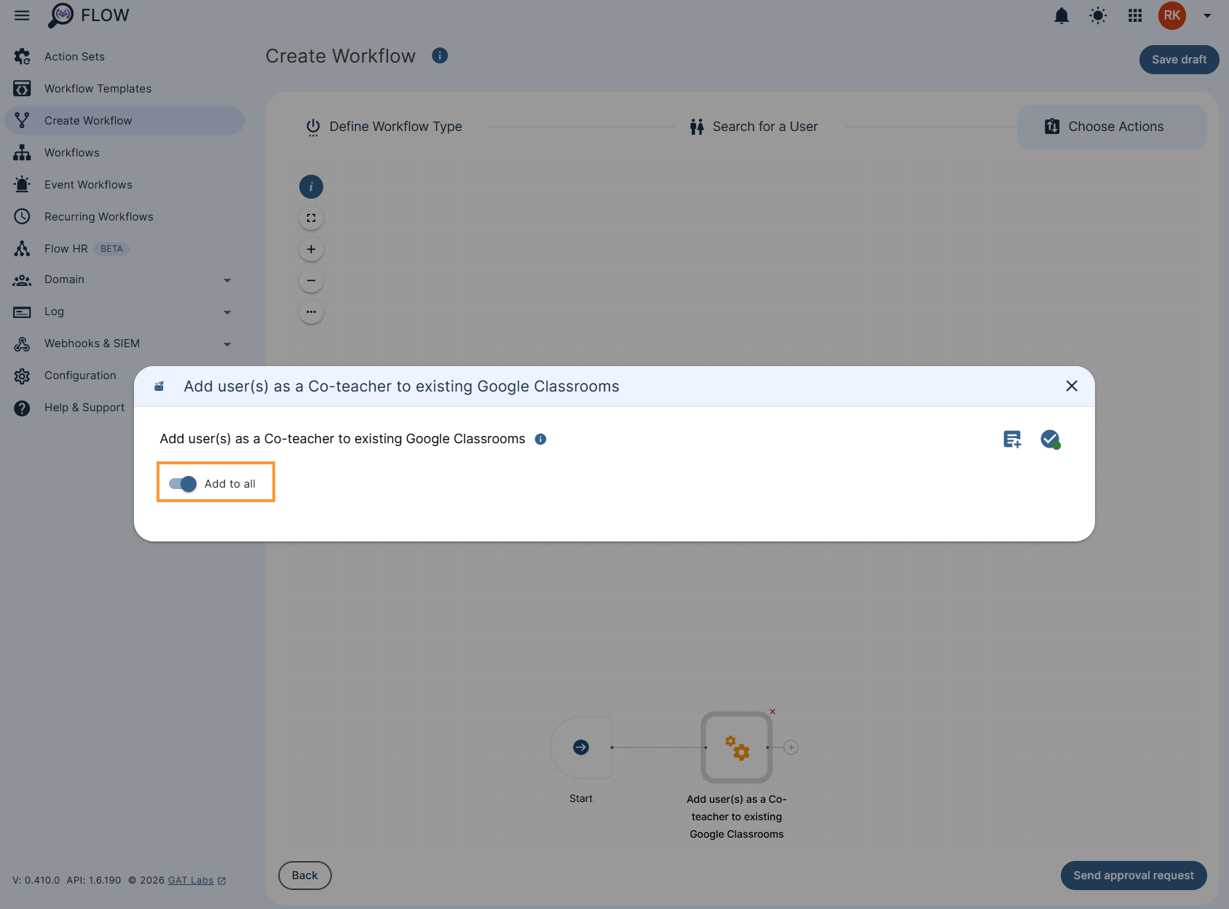Open the canvas info tooltip icon

coord(311,186)
